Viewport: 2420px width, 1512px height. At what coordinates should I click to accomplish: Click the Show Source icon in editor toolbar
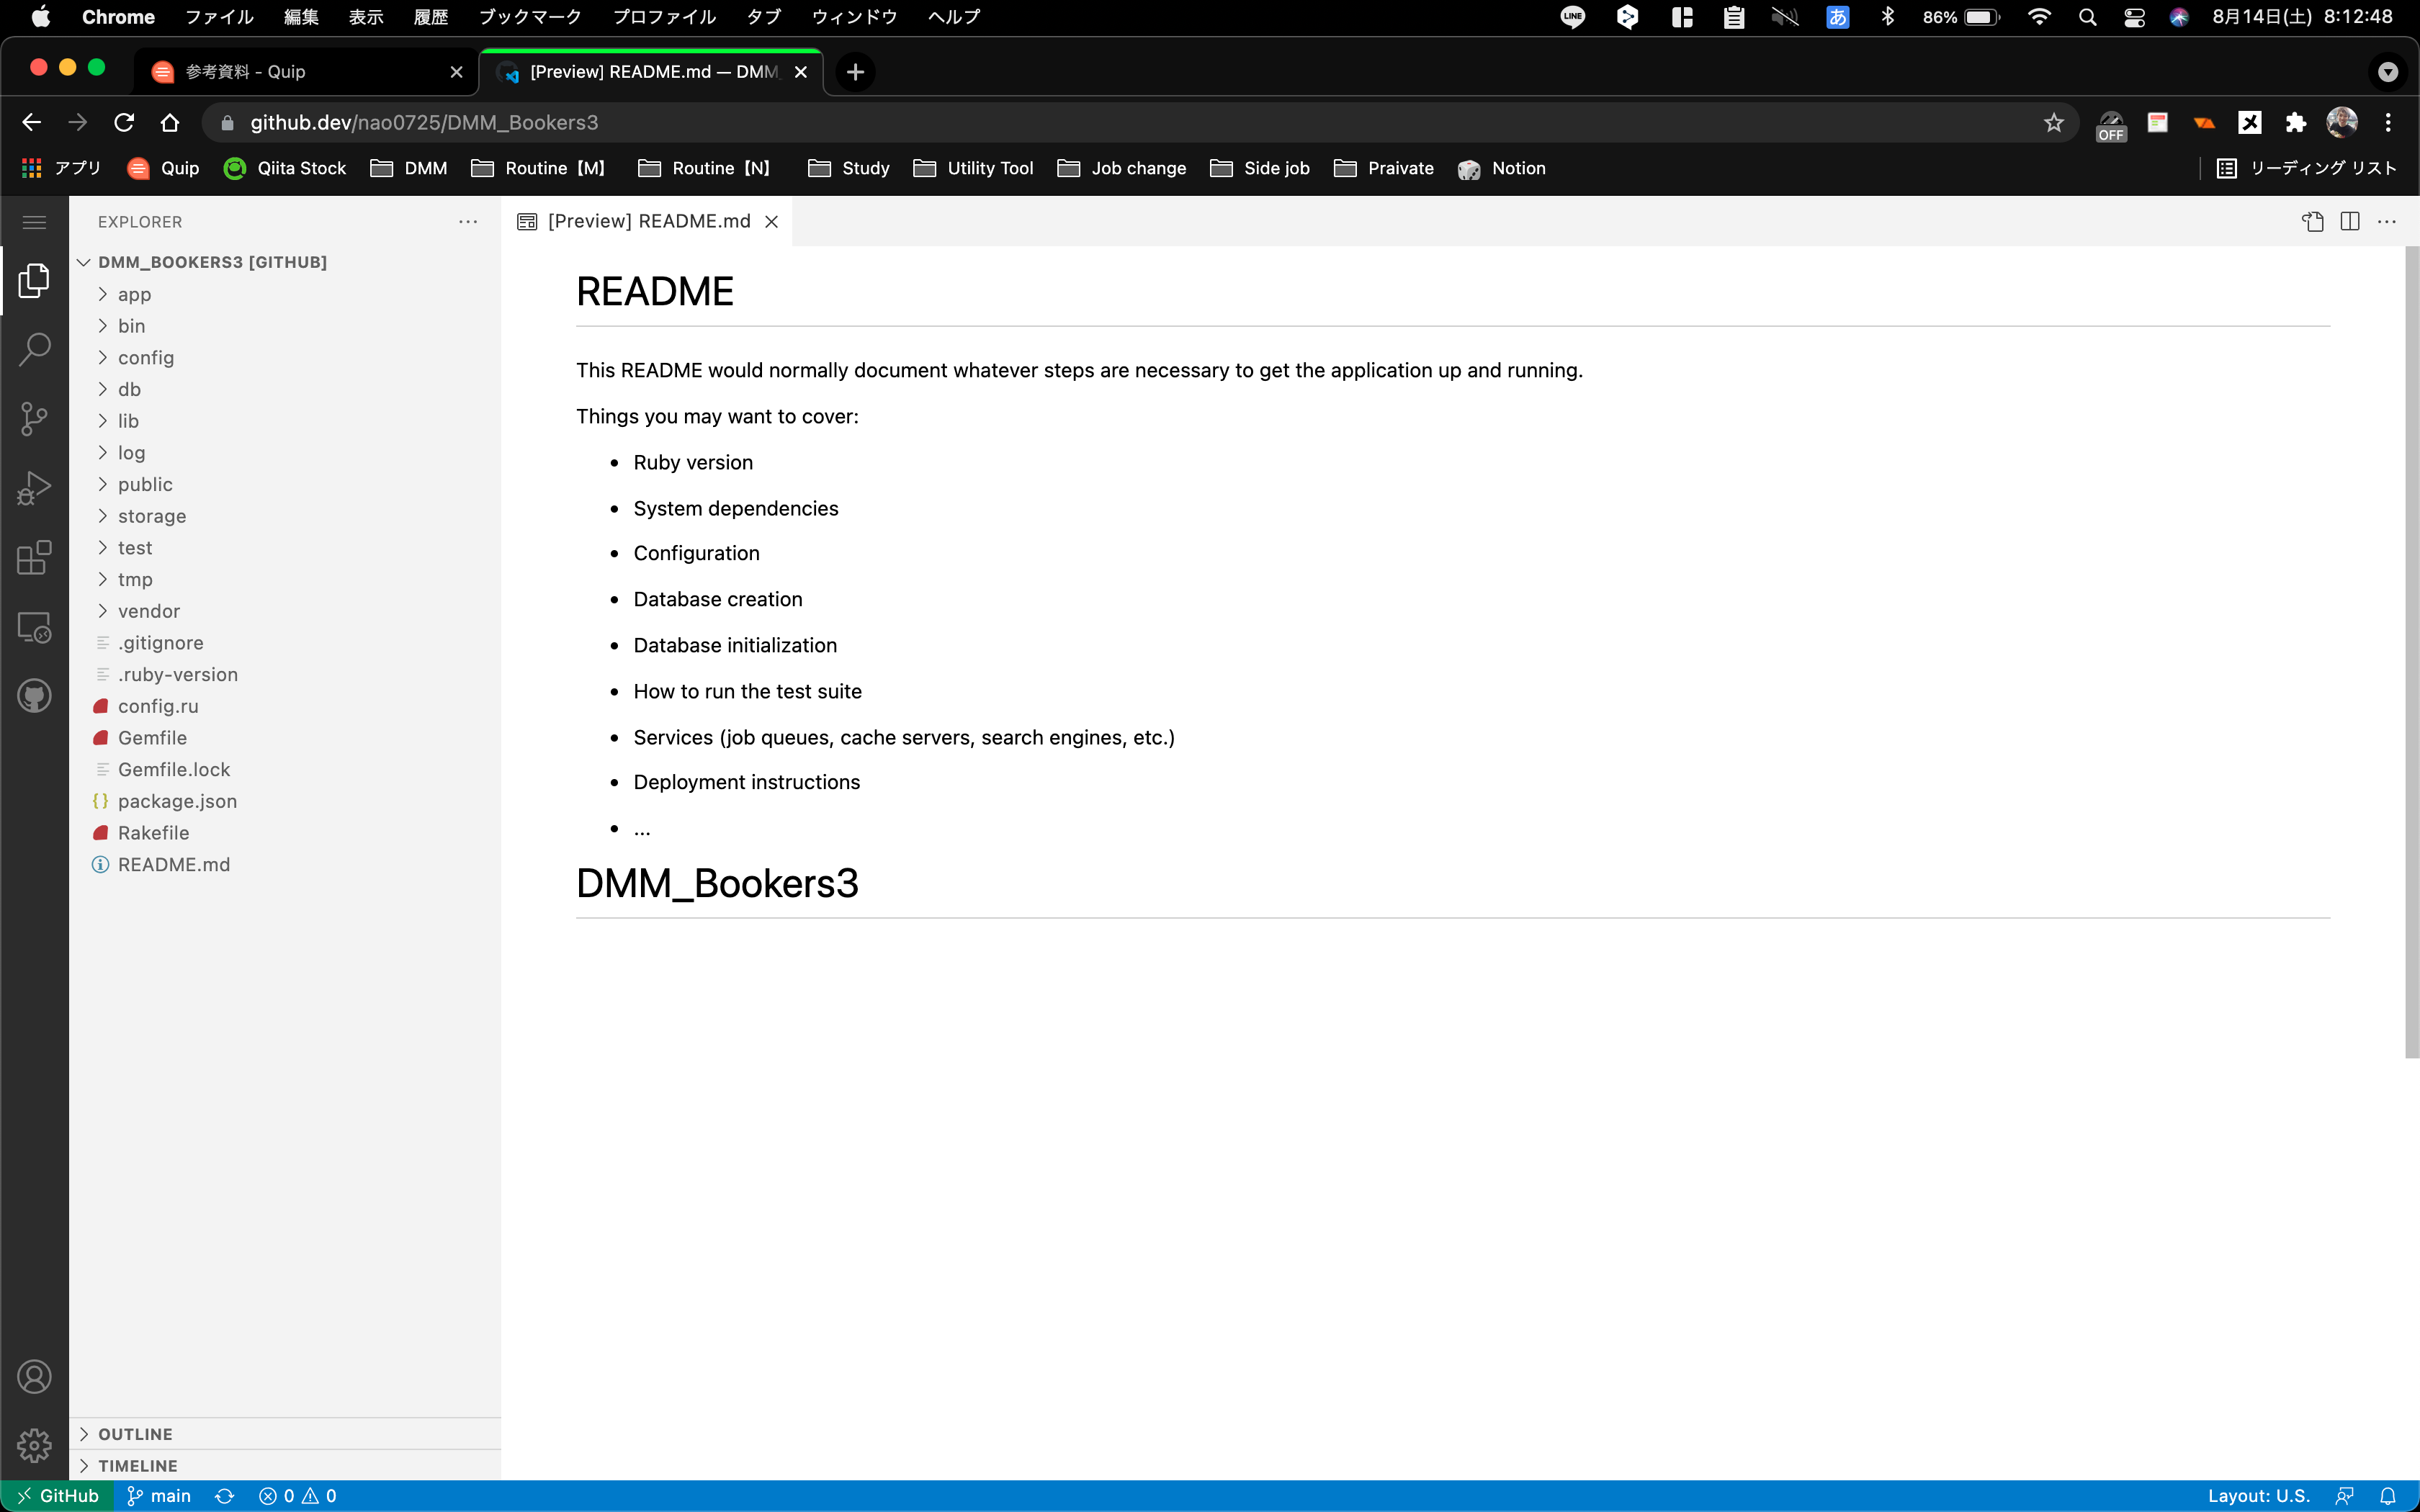click(x=2312, y=222)
